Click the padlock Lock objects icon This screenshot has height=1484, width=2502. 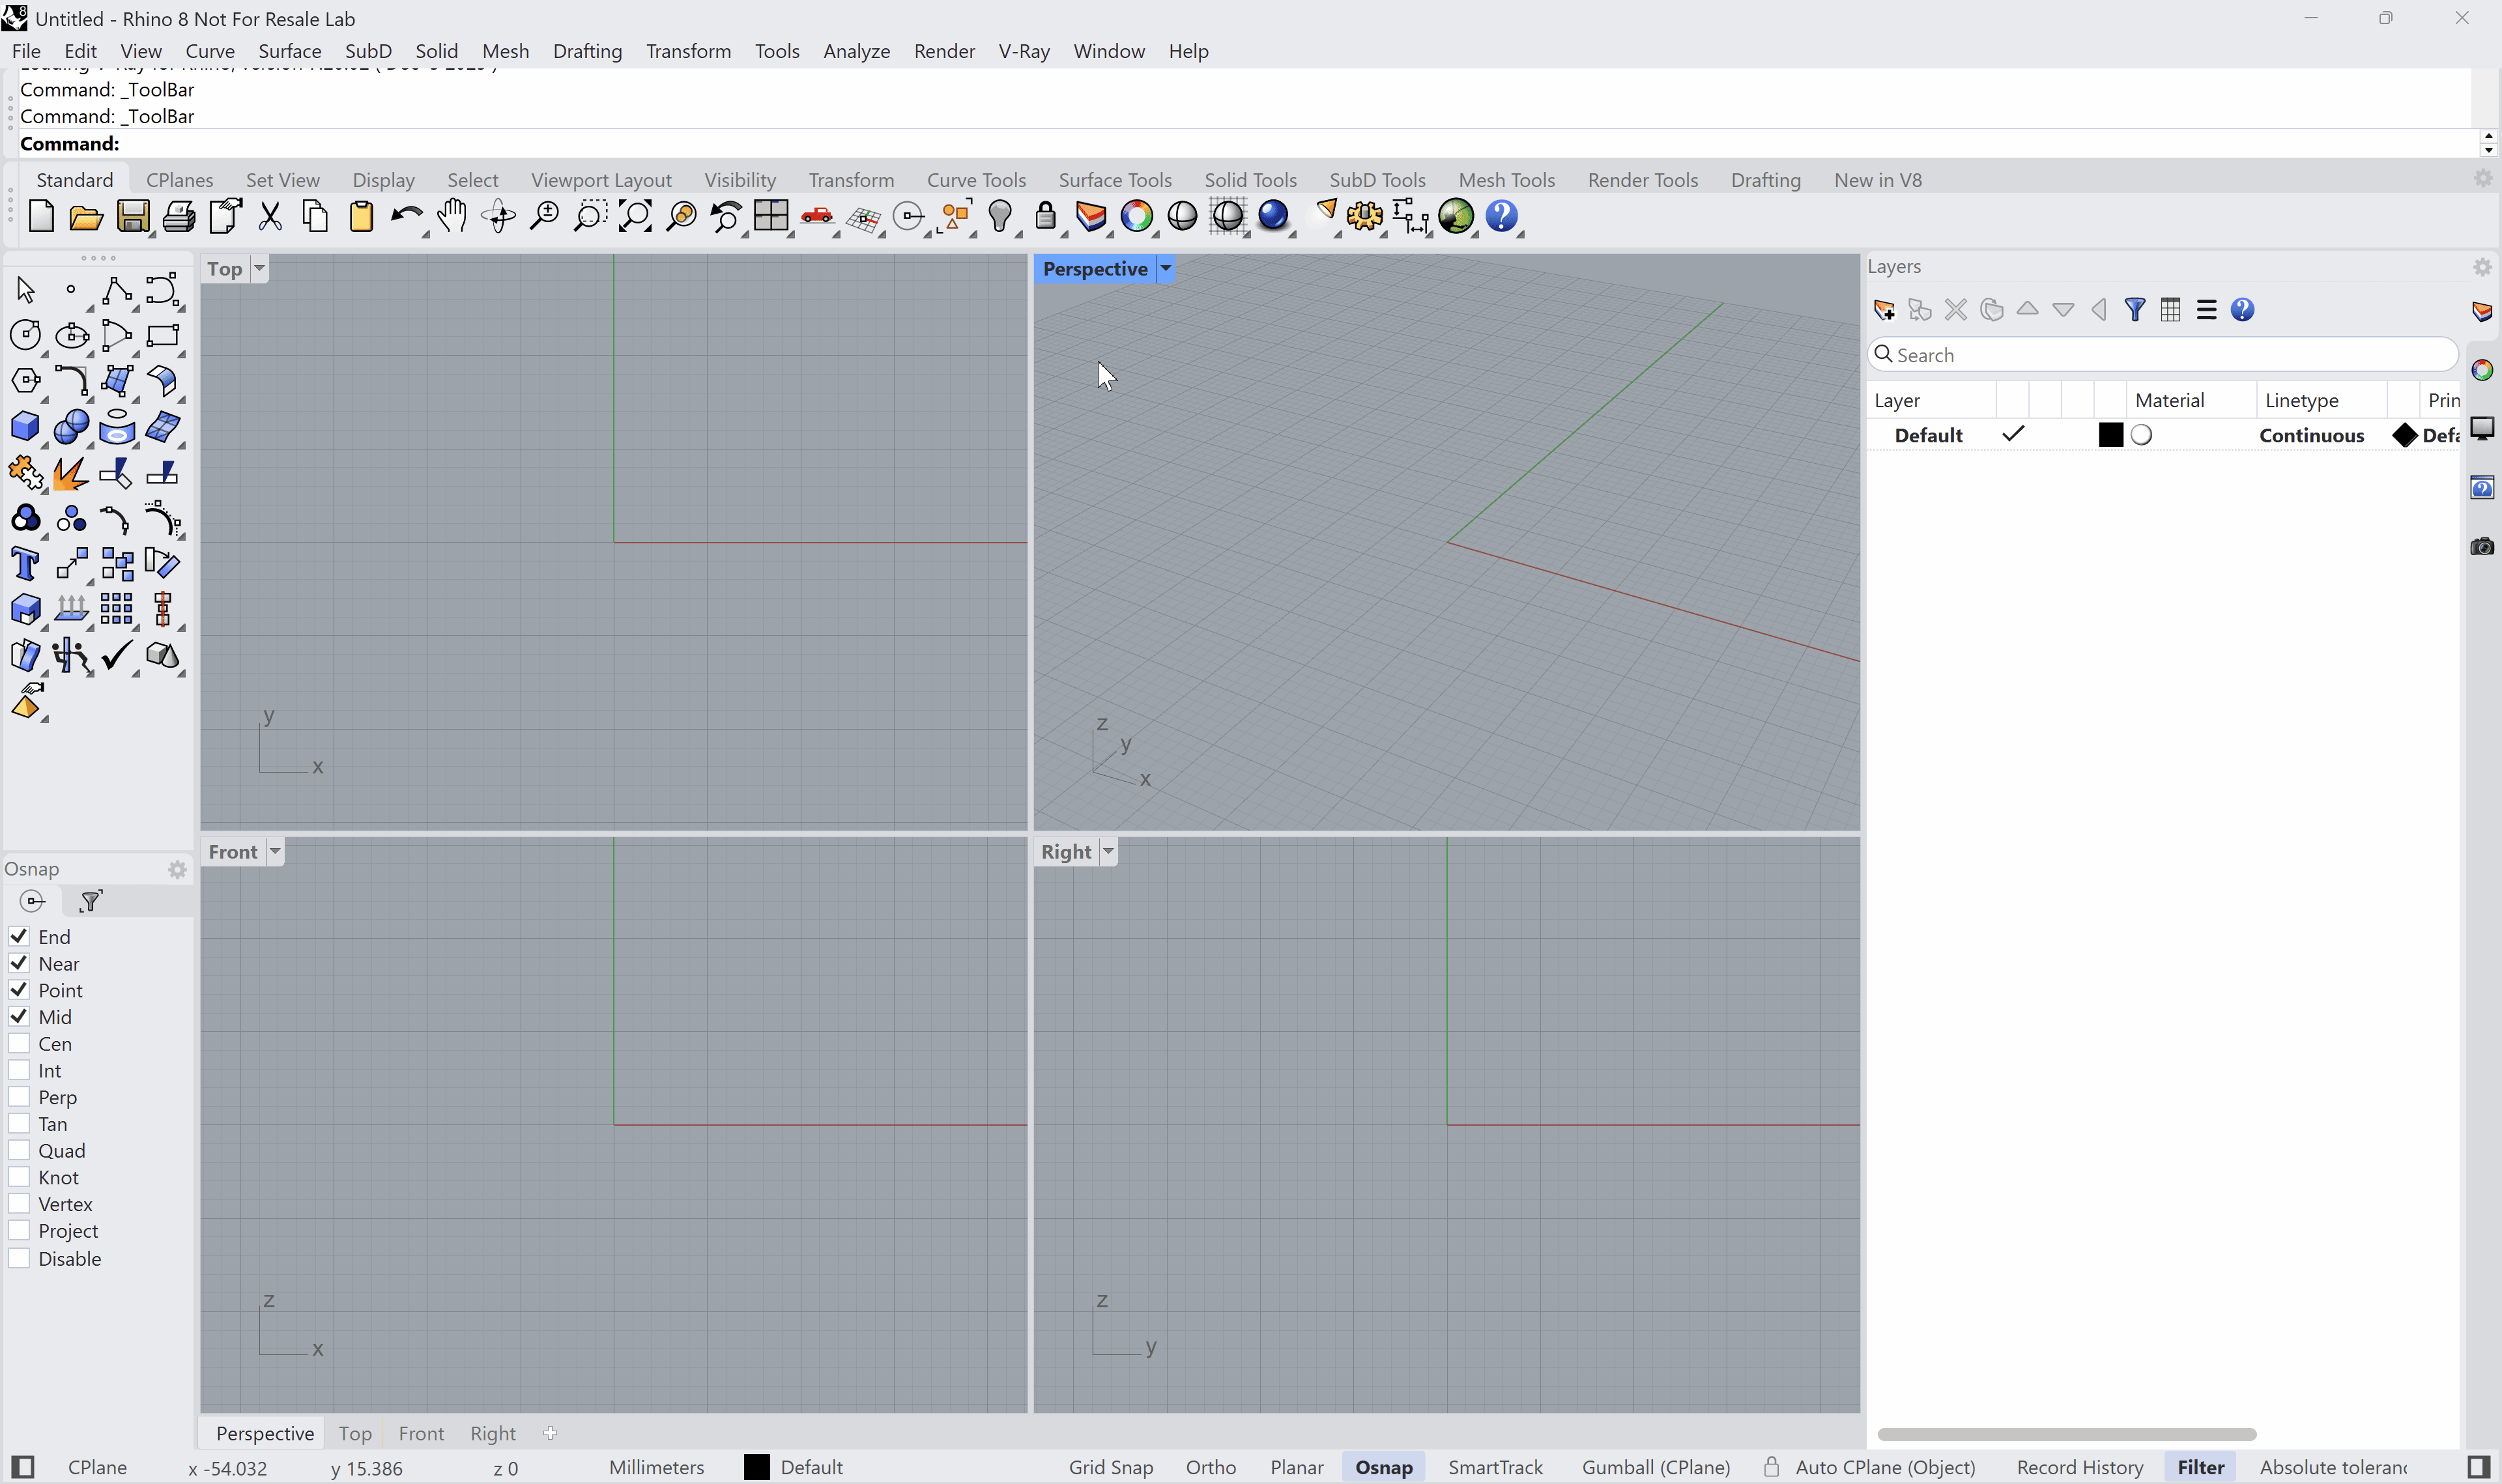point(1046,216)
